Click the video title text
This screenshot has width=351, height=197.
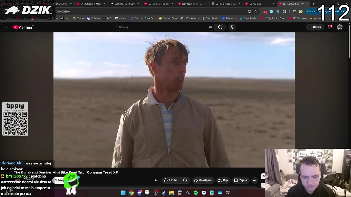point(66,172)
